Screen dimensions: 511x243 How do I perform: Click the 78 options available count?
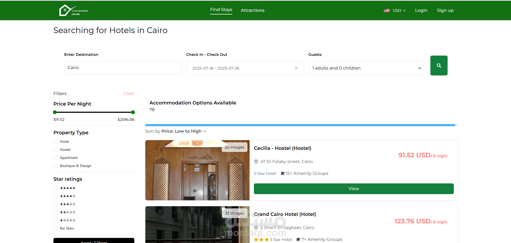tap(152, 110)
